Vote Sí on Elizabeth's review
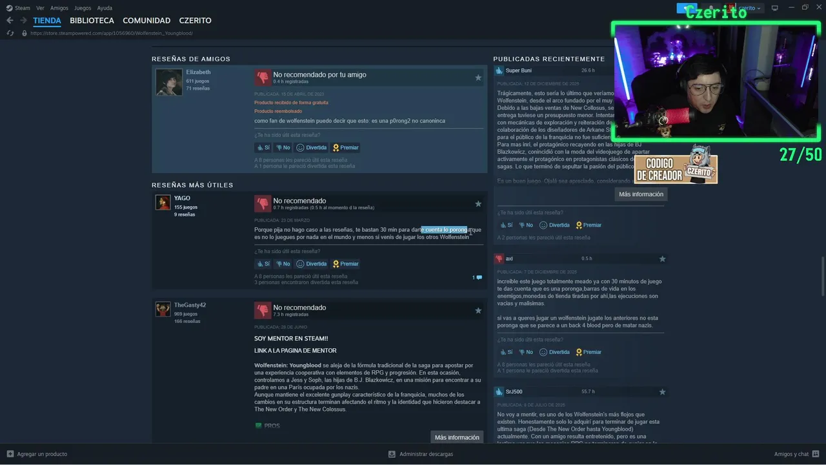The image size is (826, 465). point(263,148)
